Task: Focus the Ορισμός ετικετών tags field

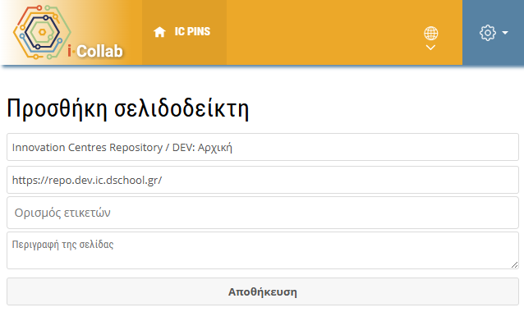Action: pos(263,213)
